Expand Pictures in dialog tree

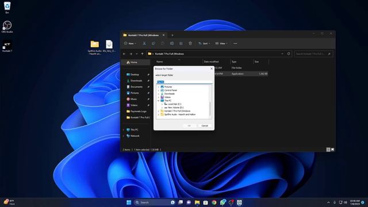(159, 87)
